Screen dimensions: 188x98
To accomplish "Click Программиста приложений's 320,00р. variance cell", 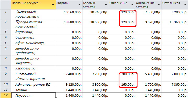I will (x=122, y=24).
